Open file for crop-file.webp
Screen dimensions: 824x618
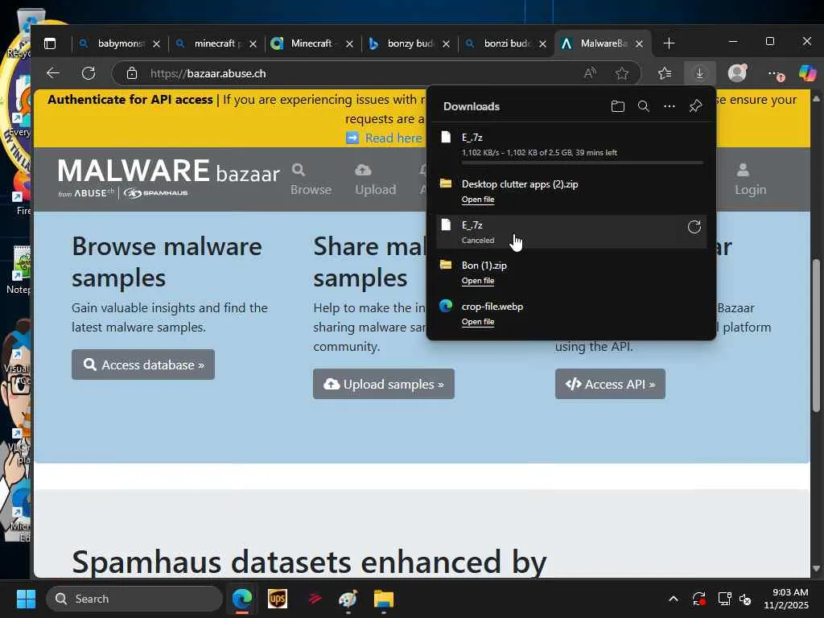coord(478,322)
